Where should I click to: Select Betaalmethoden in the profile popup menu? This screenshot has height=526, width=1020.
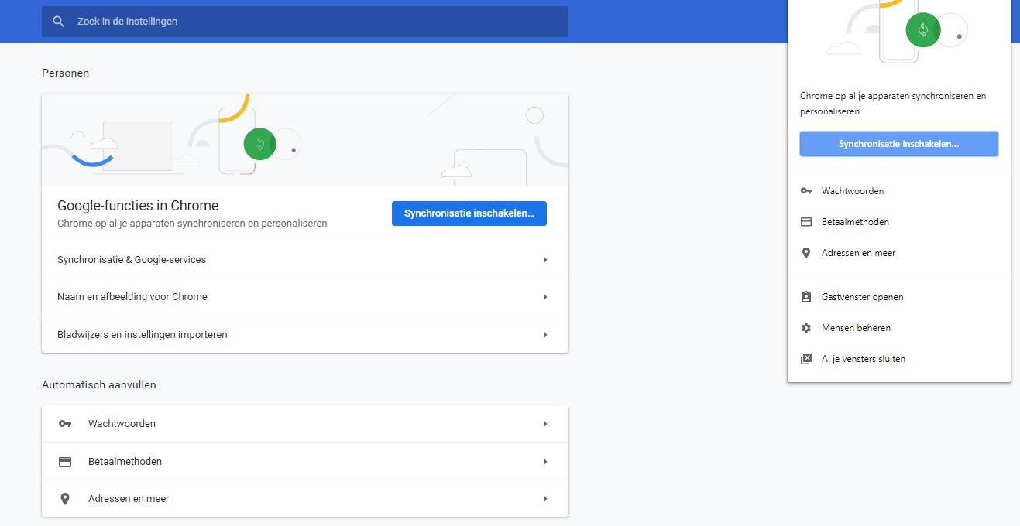(899, 222)
